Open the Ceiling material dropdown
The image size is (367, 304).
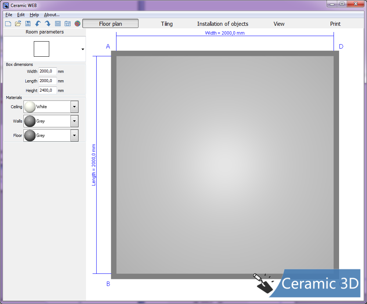pos(75,107)
